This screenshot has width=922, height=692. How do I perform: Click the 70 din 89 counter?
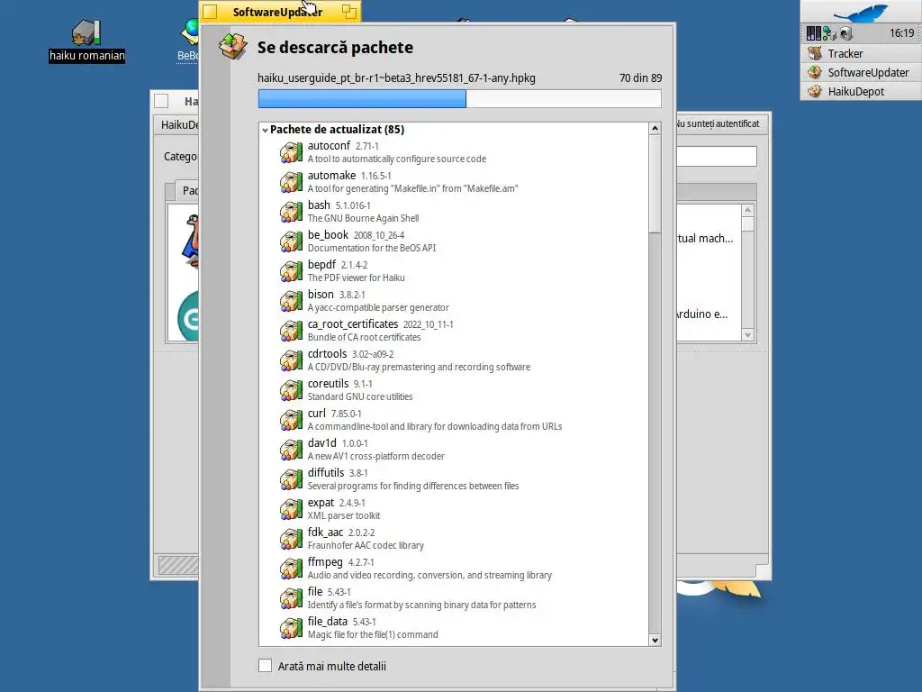tap(640, 77)
